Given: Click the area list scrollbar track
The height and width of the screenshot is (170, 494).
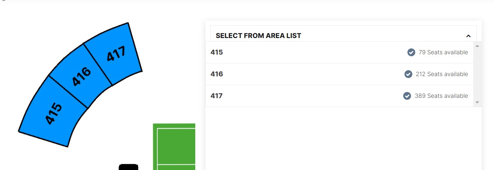Looking at the screenshot, I should pos(477,74).
